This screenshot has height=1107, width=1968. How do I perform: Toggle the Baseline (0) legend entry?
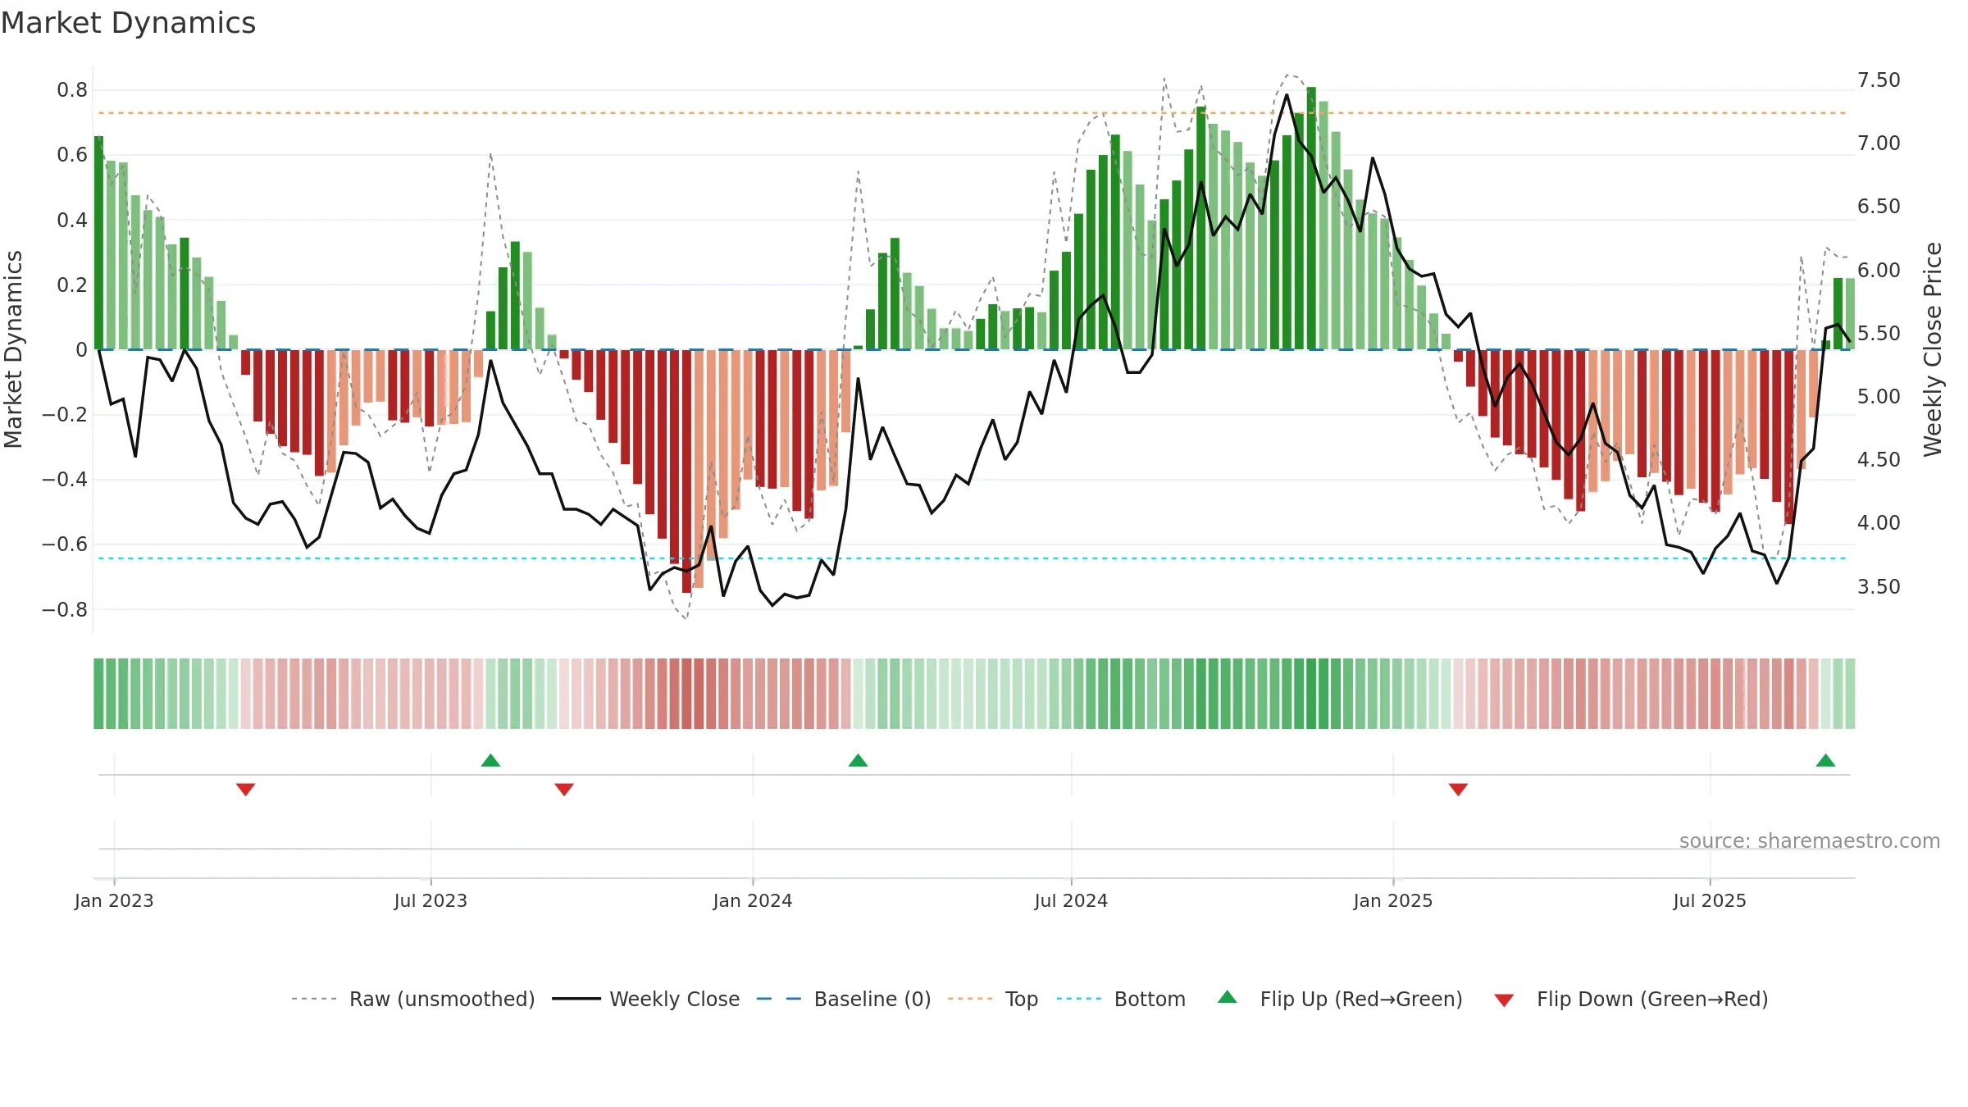coord(844,999)
